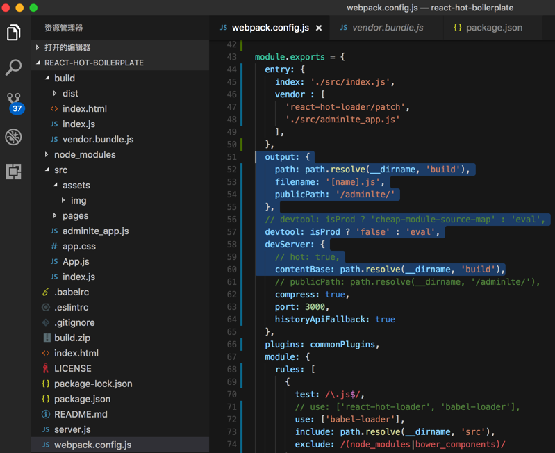Expand the node_modules folder
This screenshot has height=453, width=555.
tap(84, 154)
